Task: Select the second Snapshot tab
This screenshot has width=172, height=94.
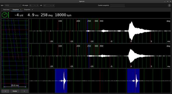Action: [27, 9]
